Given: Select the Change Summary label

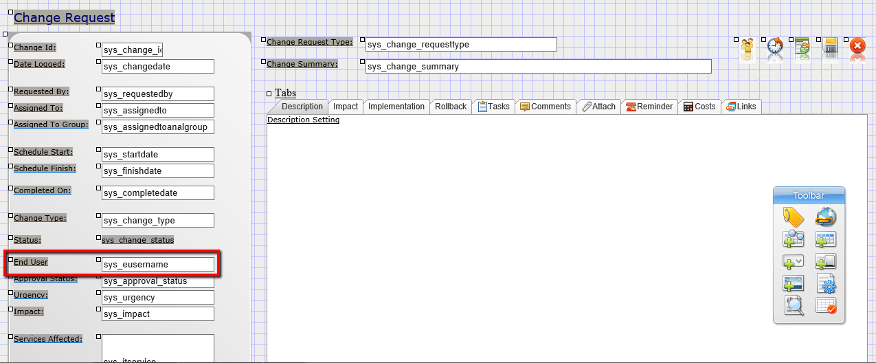Looking at the screenshot, I should pos(302,64).
